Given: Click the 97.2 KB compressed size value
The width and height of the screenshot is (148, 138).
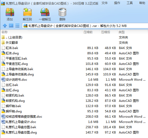Looking at the screenshot, I should click(x=110, y=132).
